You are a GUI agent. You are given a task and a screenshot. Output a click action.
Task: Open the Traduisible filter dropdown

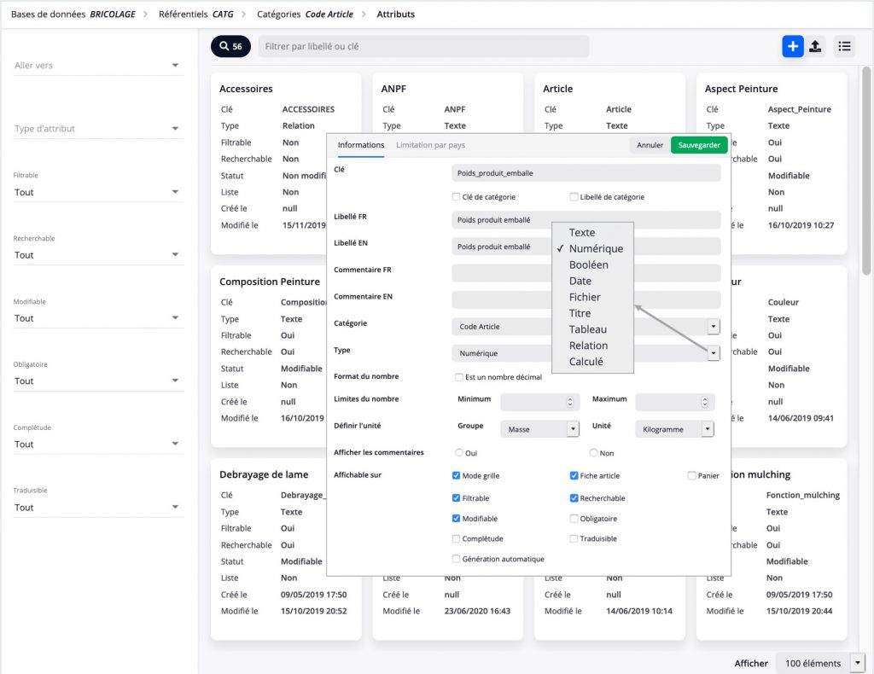click(x=98, y=508)
